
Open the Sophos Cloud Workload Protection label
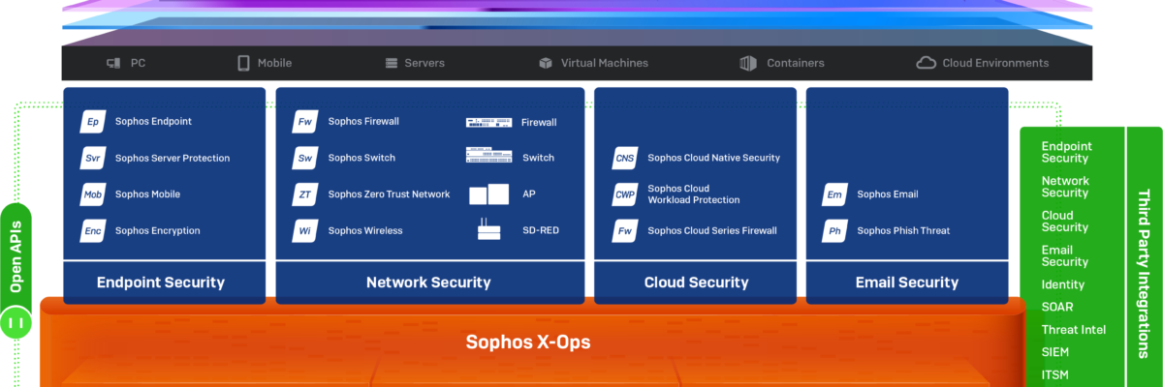coord(693,194)
